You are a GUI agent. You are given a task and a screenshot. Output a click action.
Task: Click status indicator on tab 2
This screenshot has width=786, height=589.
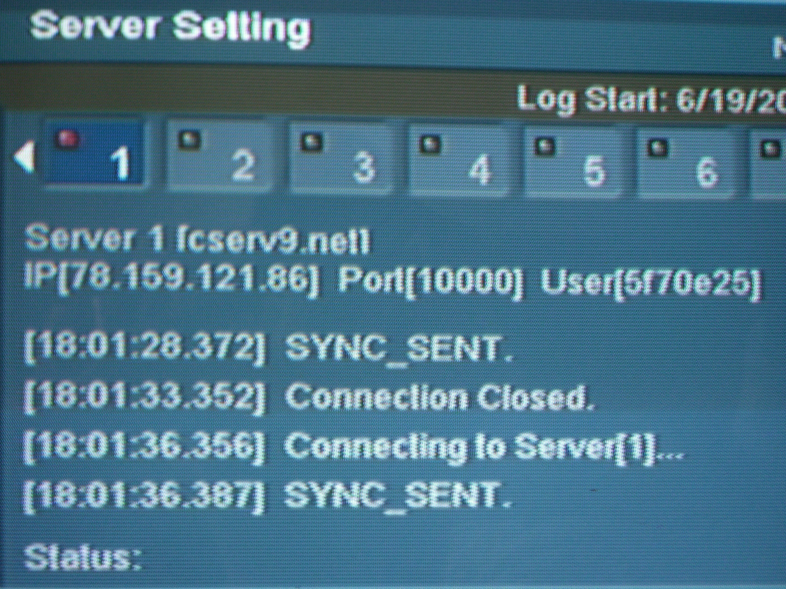click(189, 139)
